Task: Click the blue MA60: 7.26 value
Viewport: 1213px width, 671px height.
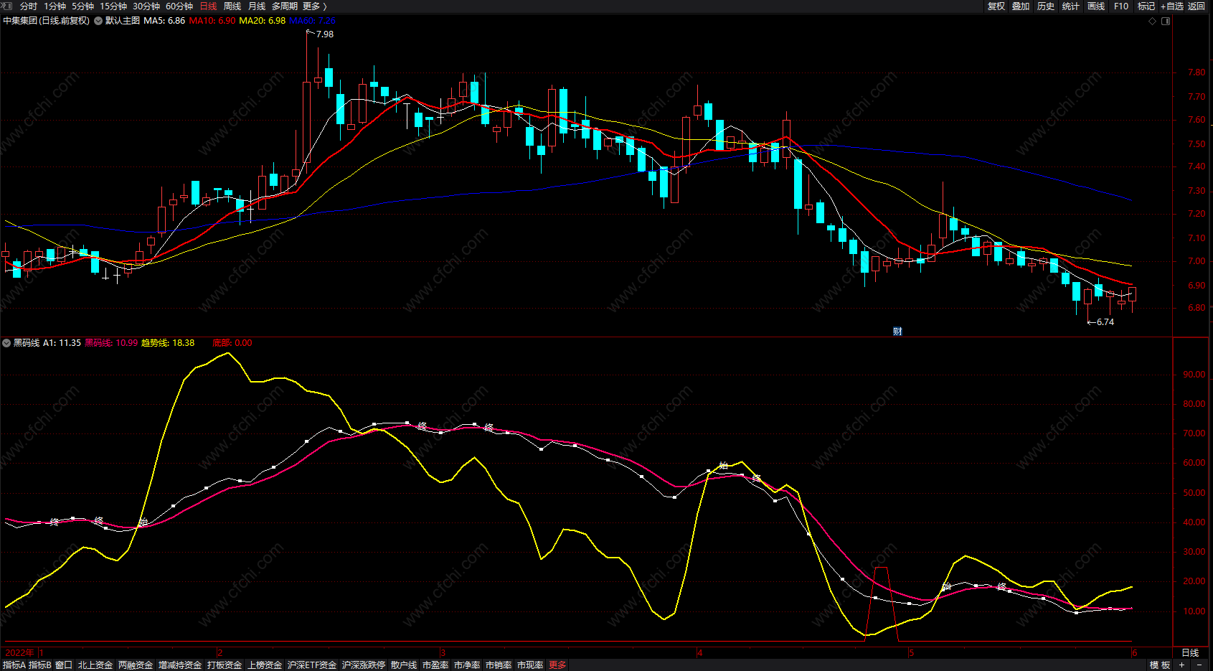Action: pyautogui.click(x=313, y=21)
